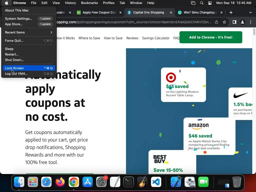Open the Chrome menu in the menu bar
256x192 pixels.
click(x=19, y=3)
